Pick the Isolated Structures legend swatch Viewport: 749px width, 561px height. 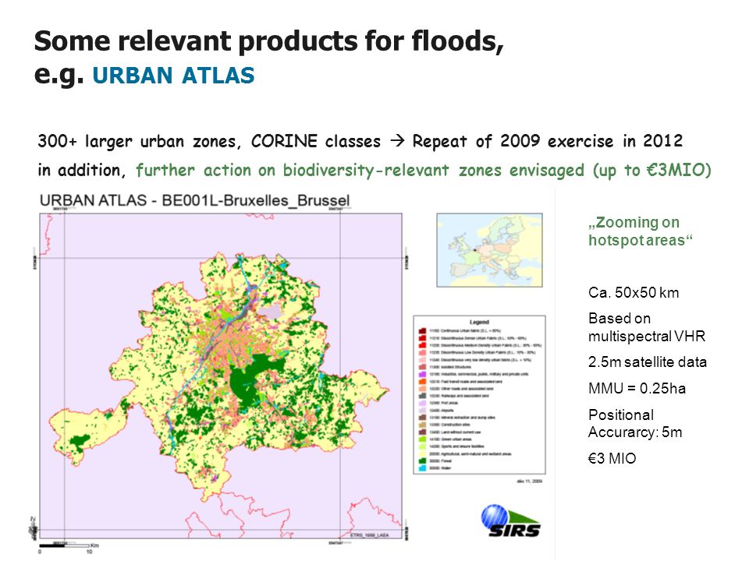click(x=422, y=367)
